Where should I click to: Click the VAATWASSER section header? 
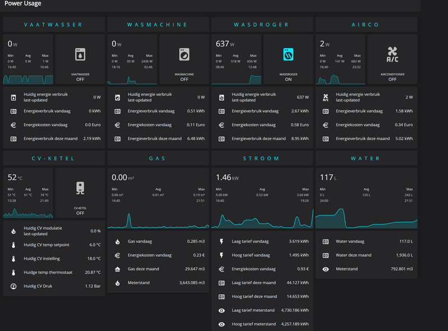54,25
